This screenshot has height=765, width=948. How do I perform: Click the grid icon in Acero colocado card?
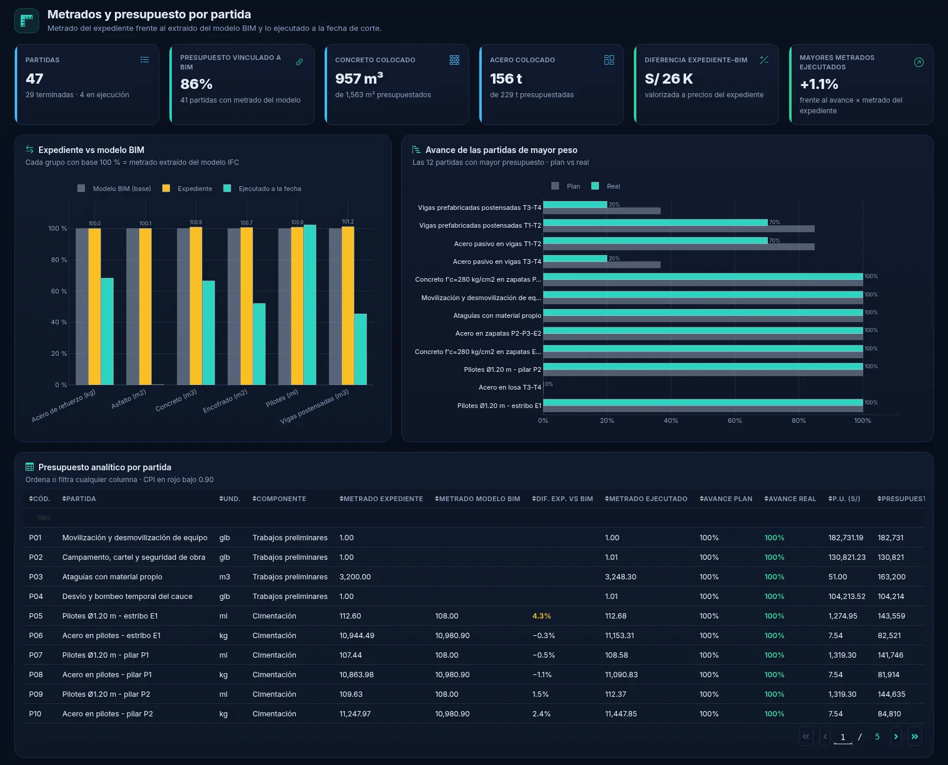click(x=609, y=60)
